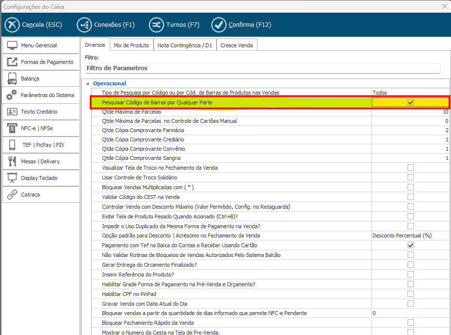The width and height of the screenshot is (451, 335).
Task: Enable Visualizar Tela de Troco checkbox
Action: [411, 168]
